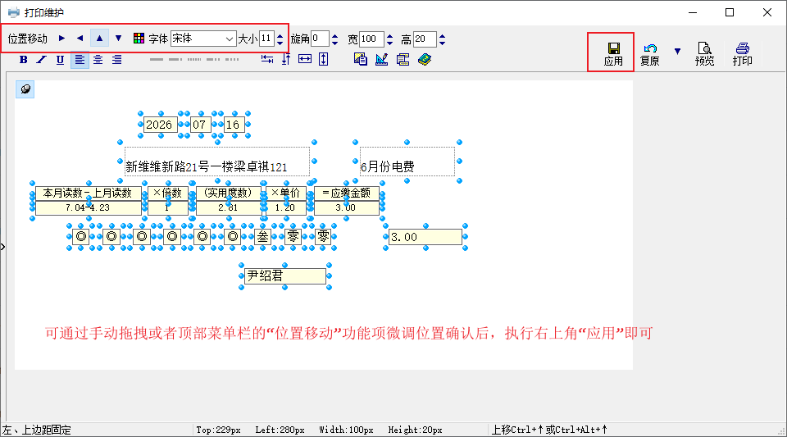Viewport: 787px width, 437px height.
Task: Click 复原 to restore layout
Action: [650, 54]
